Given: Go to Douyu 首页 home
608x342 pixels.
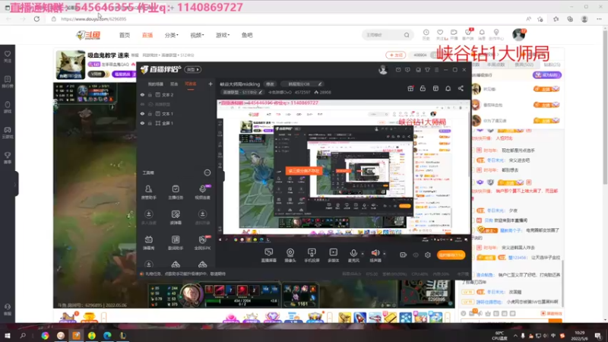Looking at the screenshot, I should tap(125, 35).
